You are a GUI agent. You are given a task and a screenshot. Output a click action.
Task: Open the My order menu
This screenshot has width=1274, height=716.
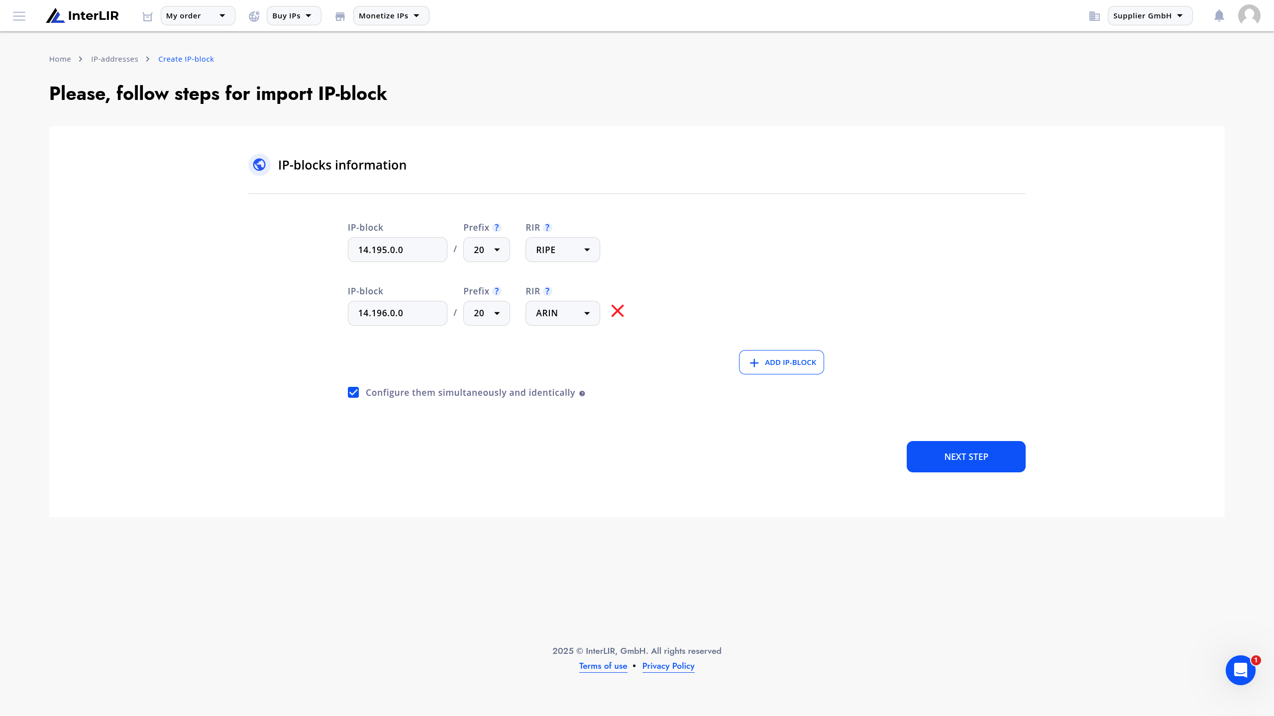click(x=198, y=16)
